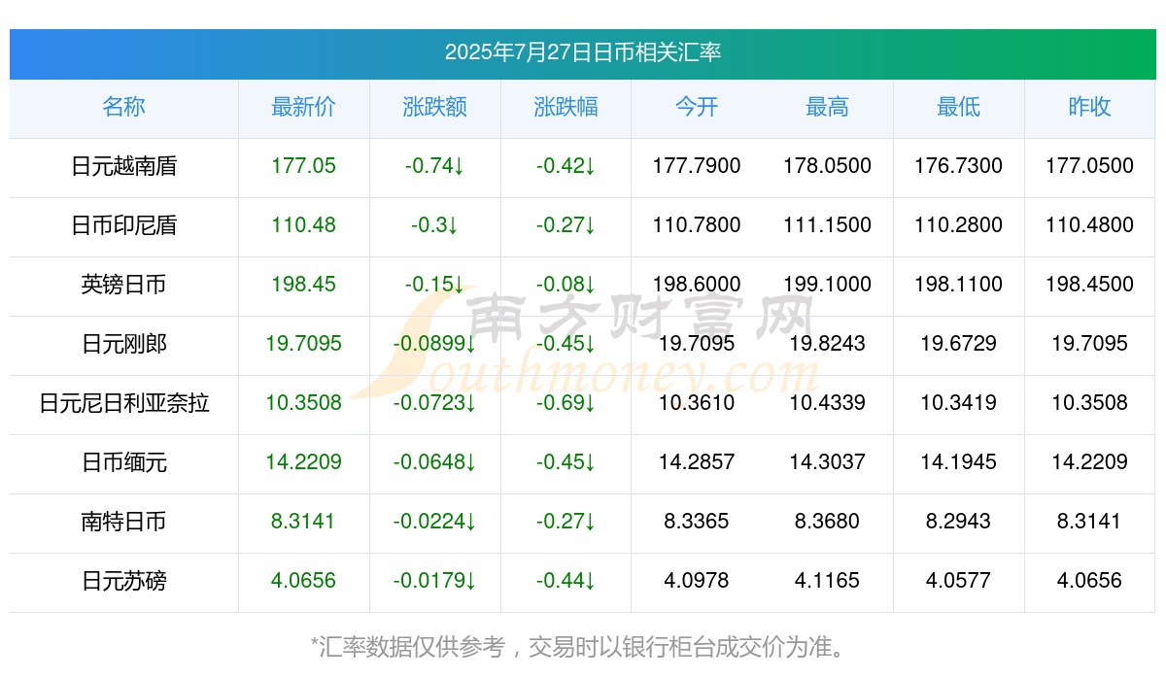Click the row name '日元越南盾'
This screenshot has height=678, width=1166.
click(x=124, y=166)
